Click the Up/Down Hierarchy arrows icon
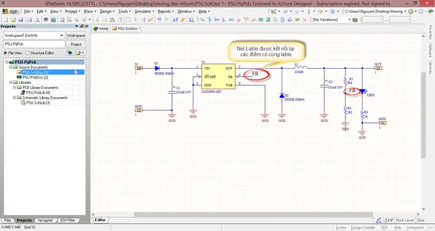Image resolution: width=435 pixels, height=231 pixels. click(x=175, y=20)
